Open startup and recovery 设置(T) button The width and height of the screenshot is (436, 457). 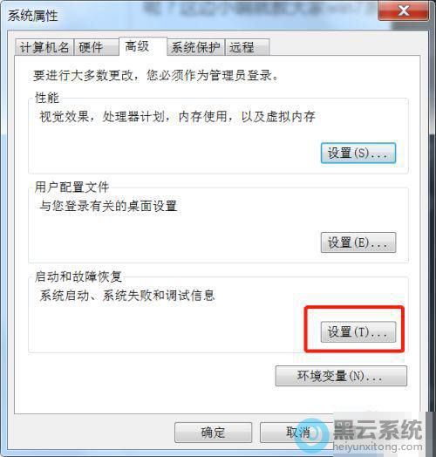(x=358, y=332)
